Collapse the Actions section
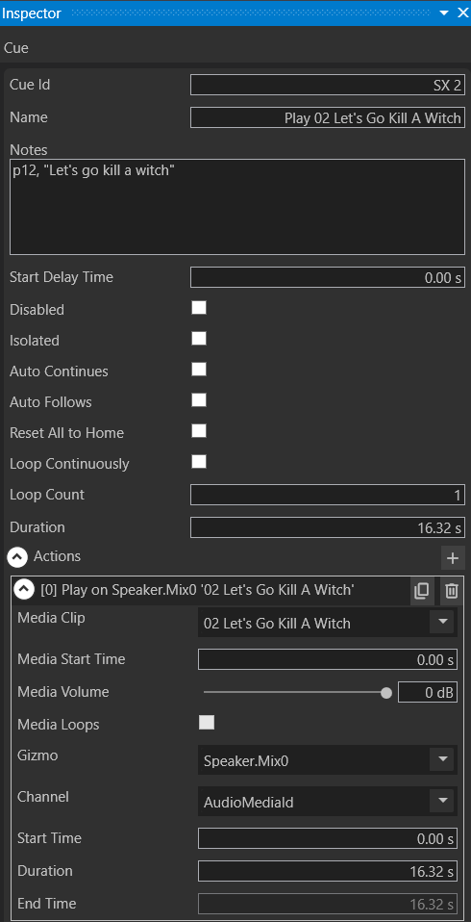Viewport: 471px width, 922px height. click(x=17, y=556)
